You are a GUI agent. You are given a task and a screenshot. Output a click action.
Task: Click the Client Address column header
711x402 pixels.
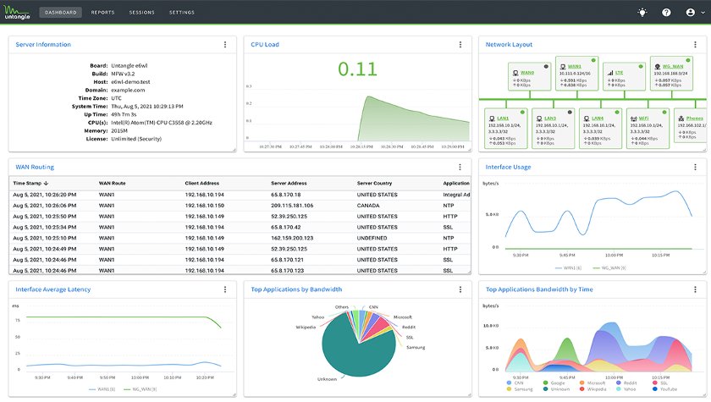201,183
